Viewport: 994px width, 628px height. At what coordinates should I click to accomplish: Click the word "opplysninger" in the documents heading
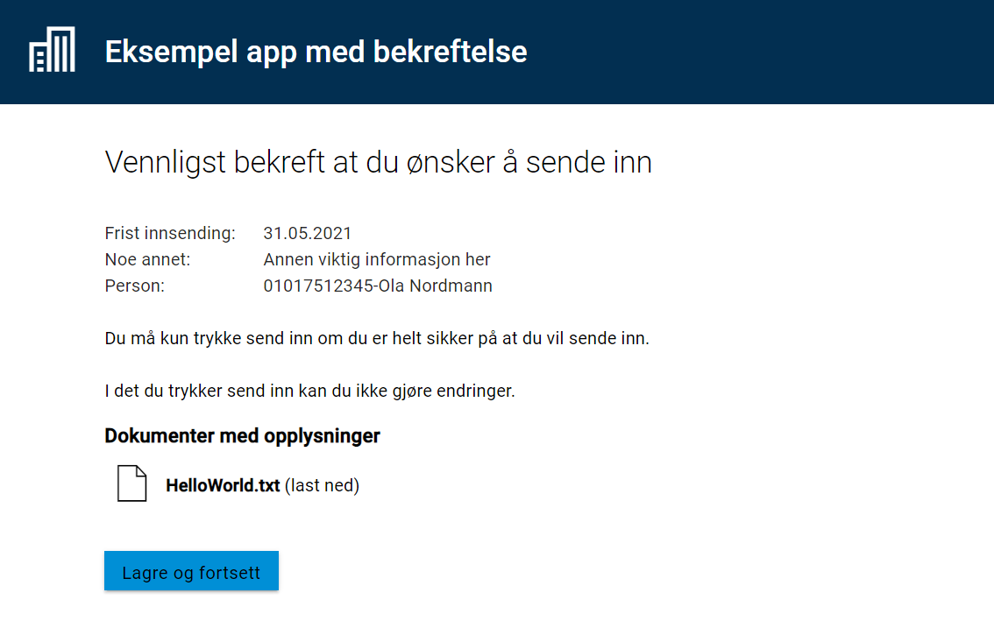coord(322,436)
